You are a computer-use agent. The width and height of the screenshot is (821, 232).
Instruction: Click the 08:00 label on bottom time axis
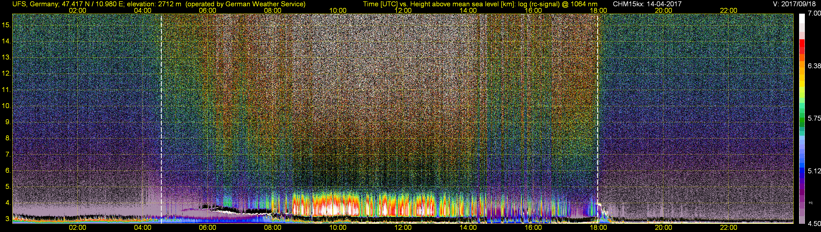(x=273, y=228)
